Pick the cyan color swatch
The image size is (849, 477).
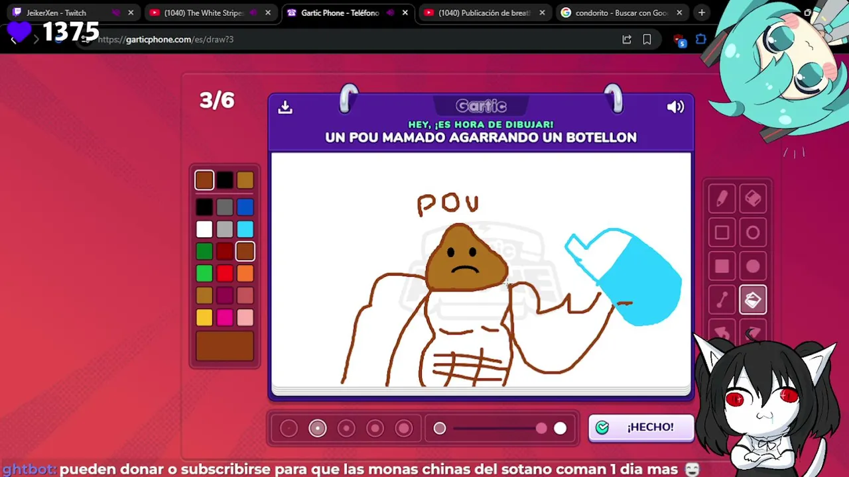(x=245, y=229)
